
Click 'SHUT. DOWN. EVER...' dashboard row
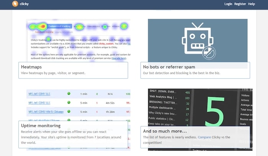[163, 91]
